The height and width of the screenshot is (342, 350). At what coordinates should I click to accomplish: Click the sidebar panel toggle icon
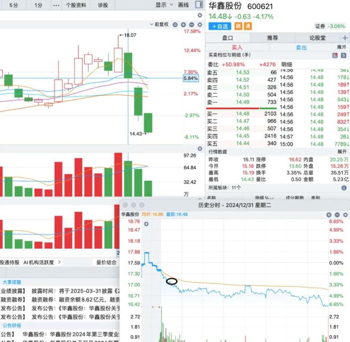[199, 5]
